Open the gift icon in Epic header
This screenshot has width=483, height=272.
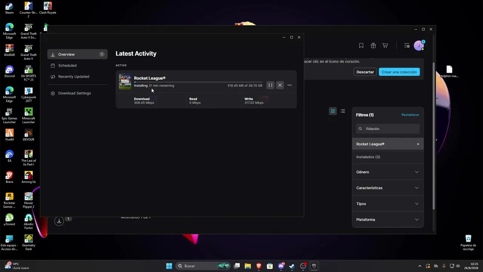pyautogui.click(x=373, y=46)
